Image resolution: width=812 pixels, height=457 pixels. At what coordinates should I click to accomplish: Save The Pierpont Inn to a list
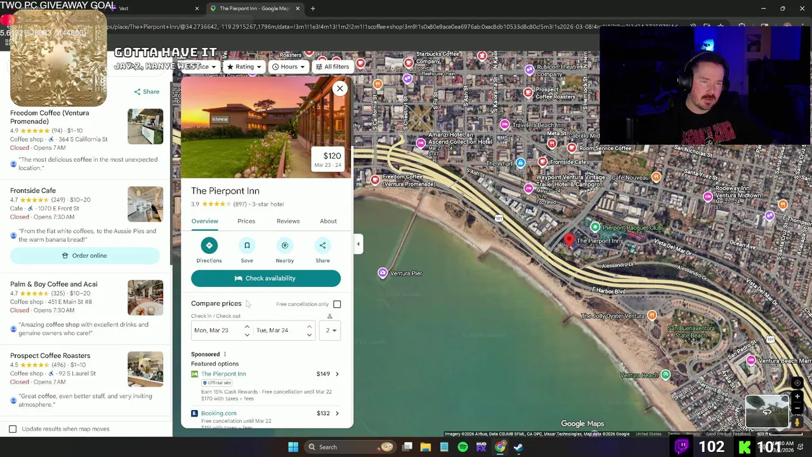(247, 246)
